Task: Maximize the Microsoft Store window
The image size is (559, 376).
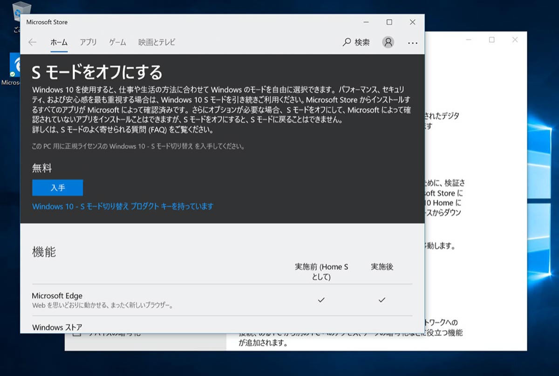Action: click(x=389, y=22)
